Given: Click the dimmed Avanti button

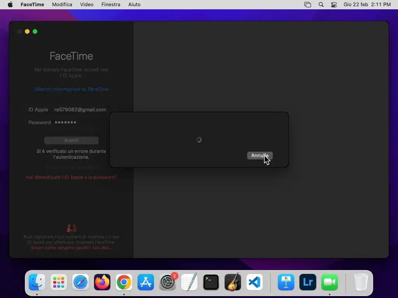Looking at the screenshot, I should [x=72, y=140].
